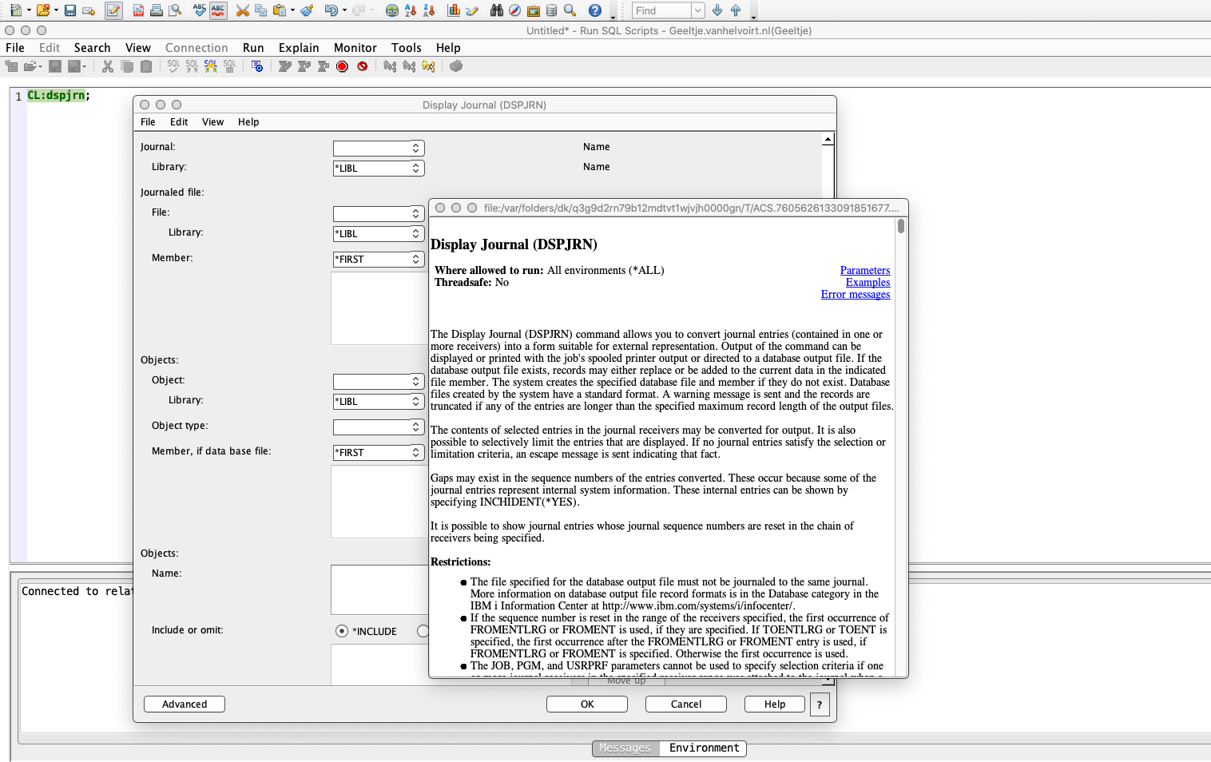
Task: Click the red Stop execution icon
Action: pyautogui.click(x=342, y=66)
